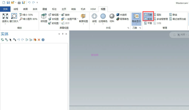
Task: Click the 截面视图 section view icon
Action: pyautogui.click(x=83, y=16)
